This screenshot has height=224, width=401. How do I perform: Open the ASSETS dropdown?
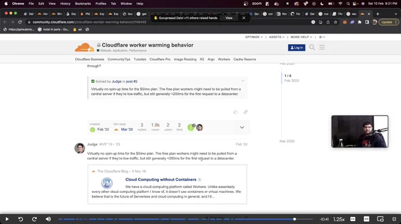[277, 37]
